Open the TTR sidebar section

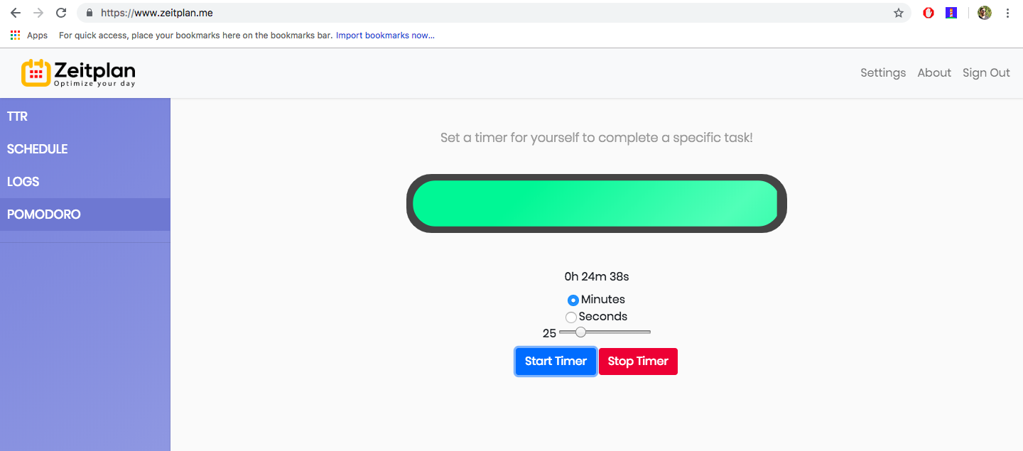click(x=85, y=116)
